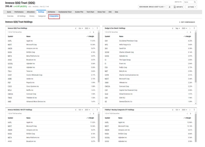Open month dropdown in Fidelity Nasdaq Composite panel

[x=177, y=110]
